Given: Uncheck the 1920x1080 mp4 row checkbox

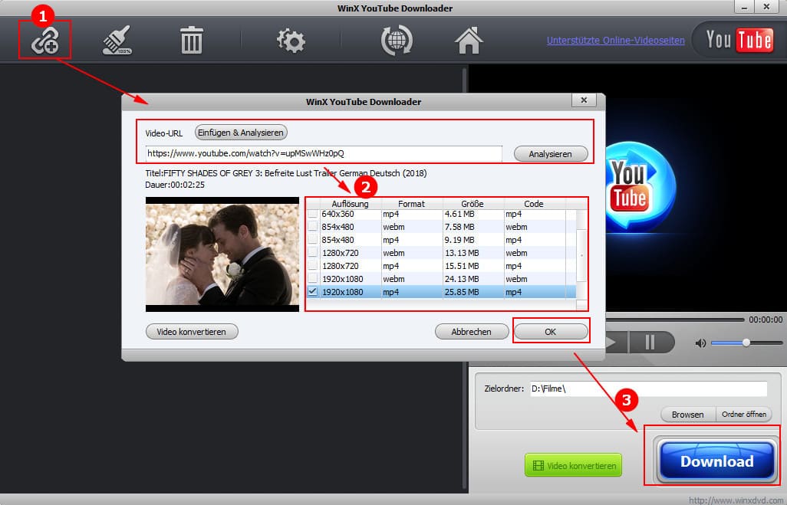Looking at the screenshot, I should pyautogui.click(x=313, y=292).
